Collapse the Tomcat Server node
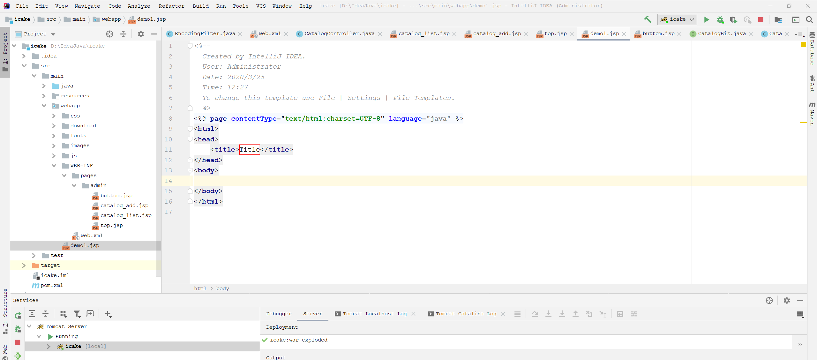 click(x=29, y=326)
